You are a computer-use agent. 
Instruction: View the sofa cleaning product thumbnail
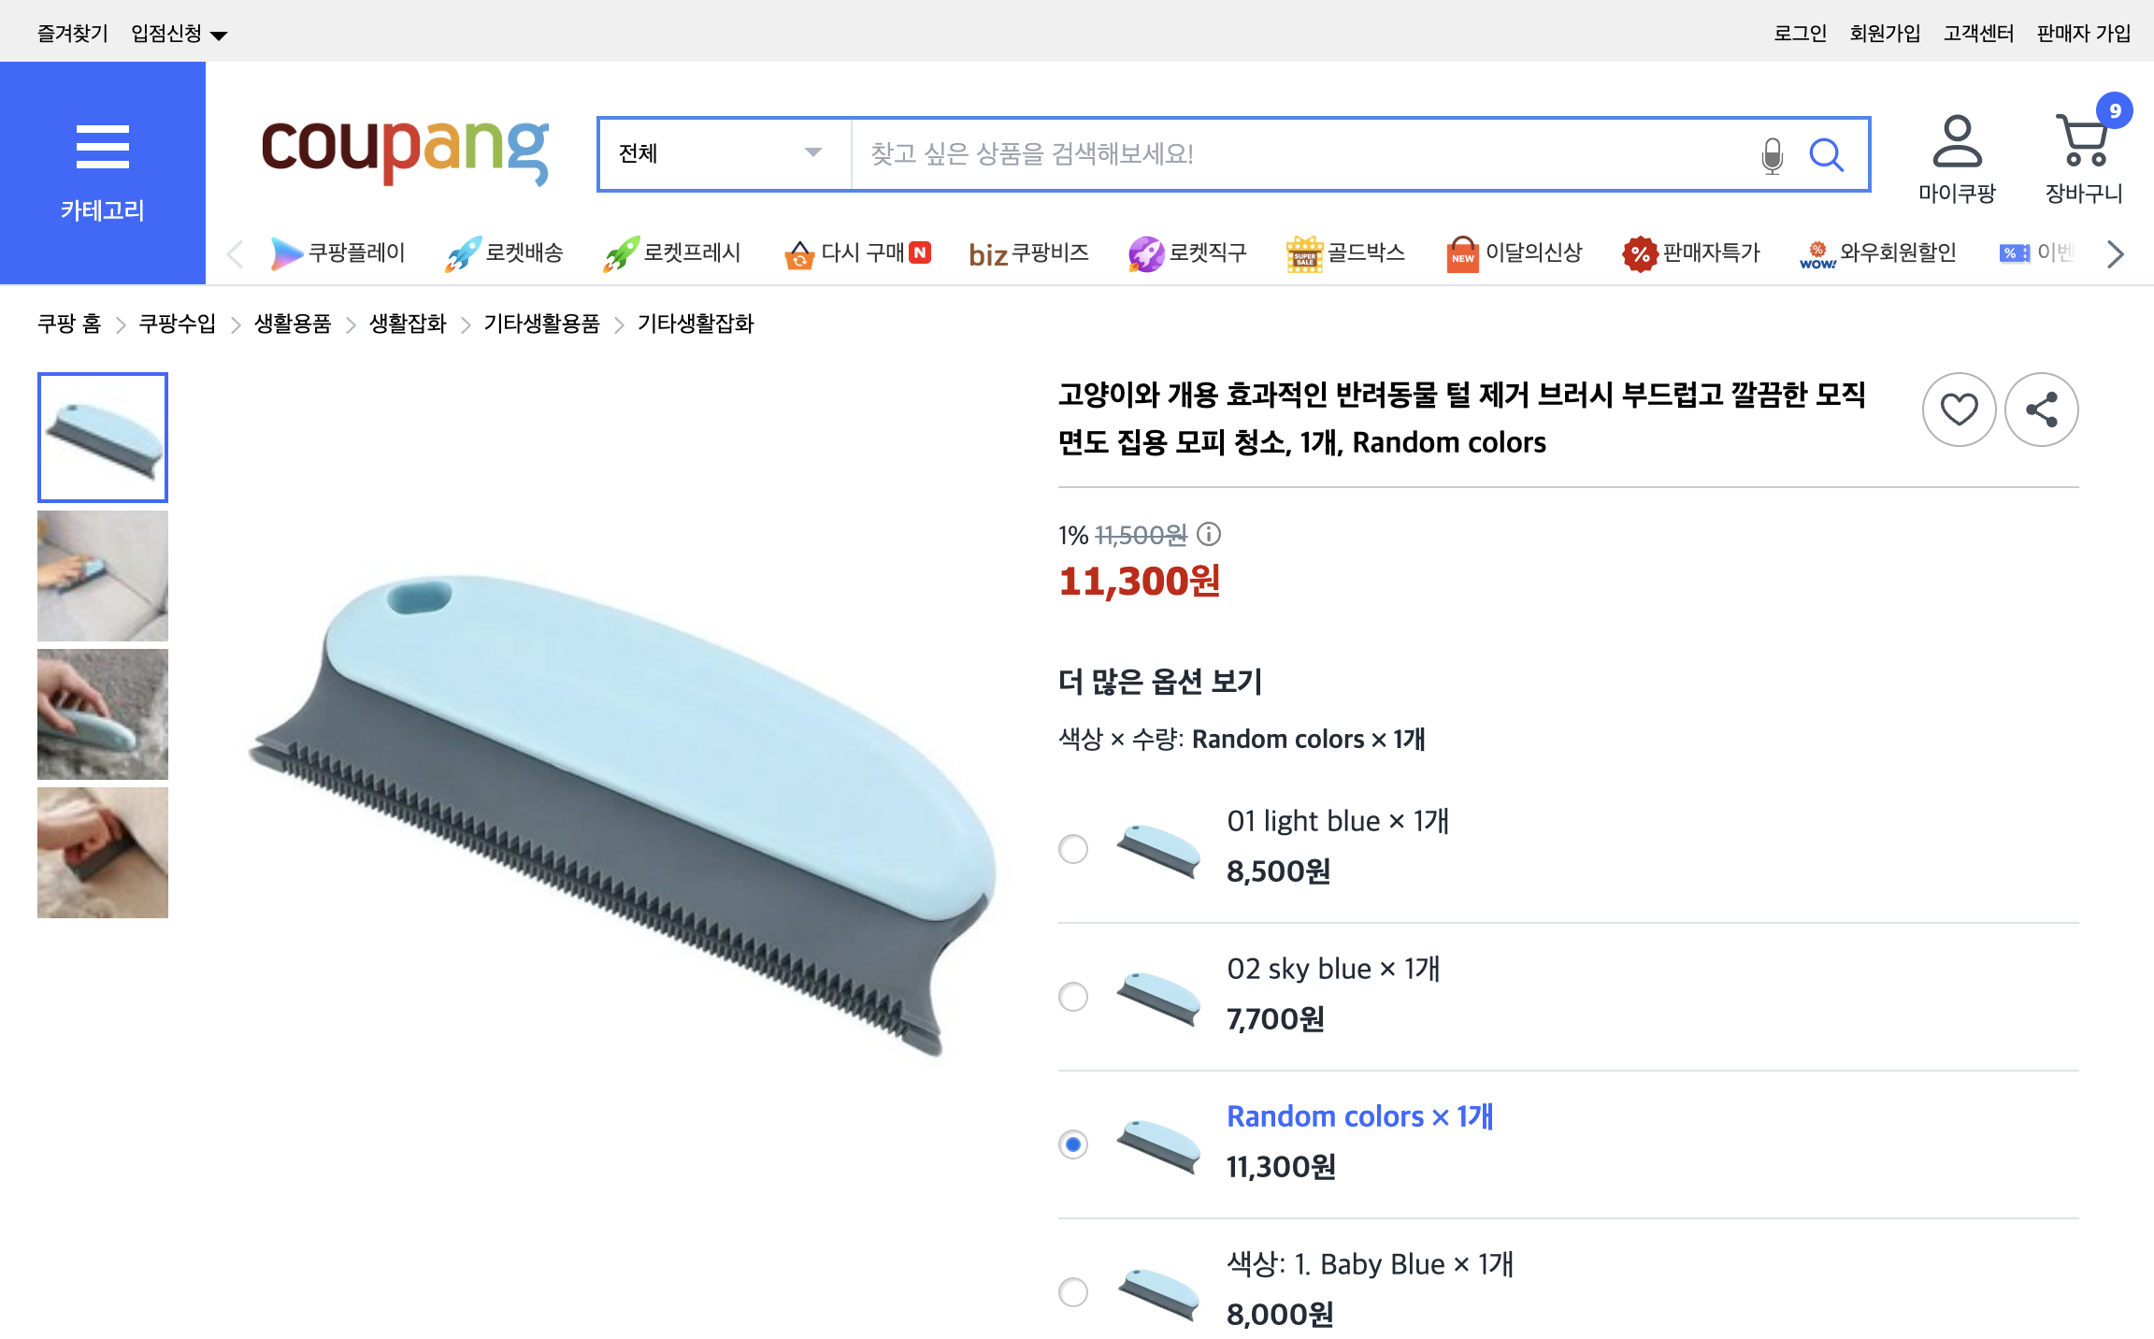[x=102, y=575]
